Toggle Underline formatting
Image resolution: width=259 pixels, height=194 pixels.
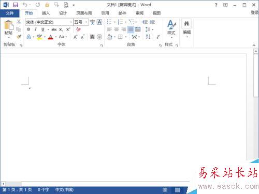[43, 29]
